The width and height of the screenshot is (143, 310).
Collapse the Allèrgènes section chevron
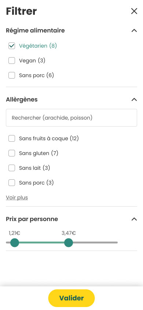click(x=134, y=99)
